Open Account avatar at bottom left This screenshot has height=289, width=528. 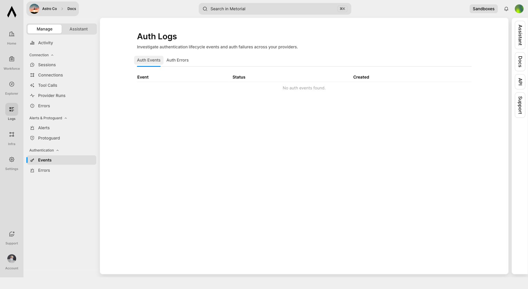[x=12, y=259]
